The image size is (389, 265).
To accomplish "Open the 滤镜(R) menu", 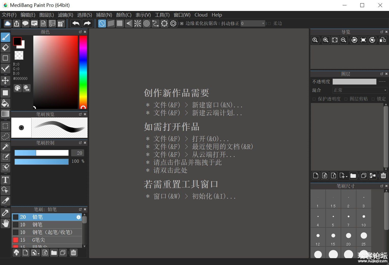I will click(x=65, y=15).
